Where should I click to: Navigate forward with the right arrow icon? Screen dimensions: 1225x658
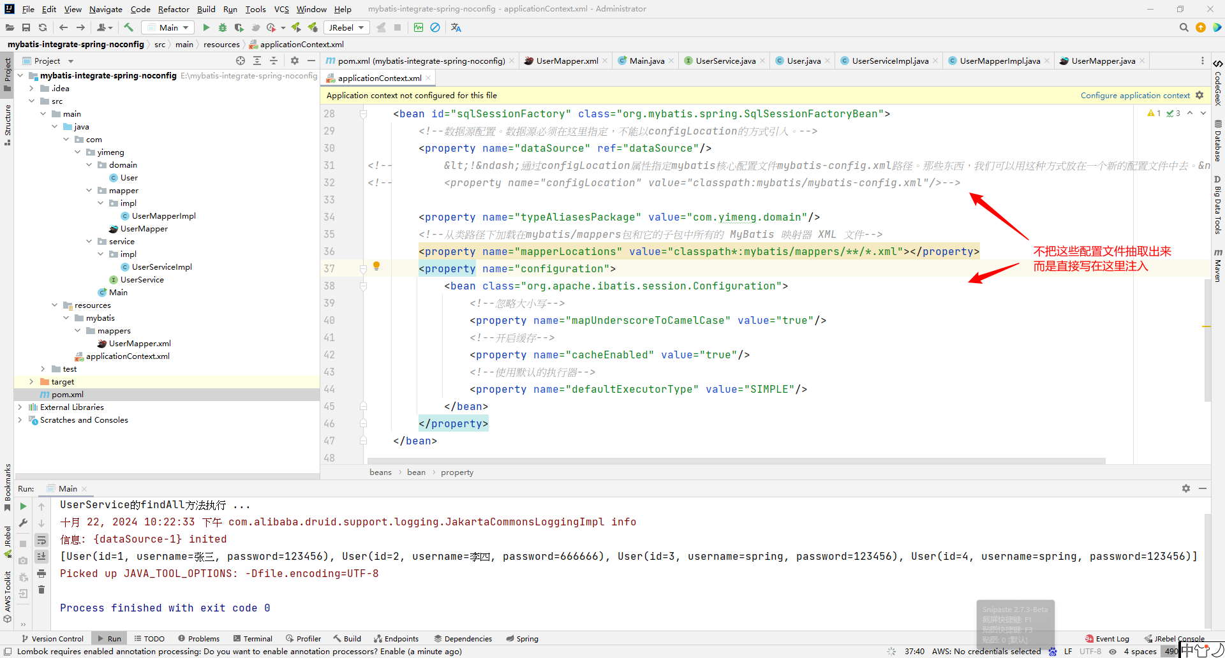click(80, 27)
